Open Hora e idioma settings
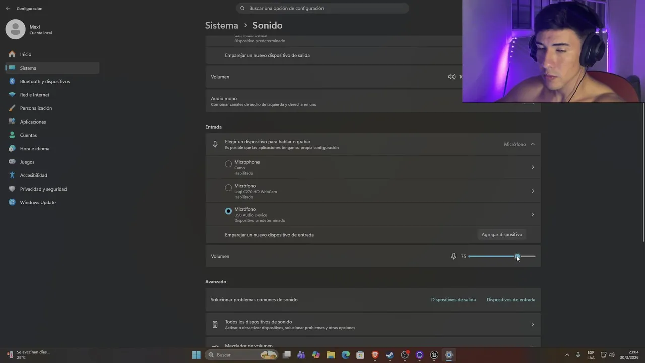645x363 pixels. [x=52, y=149]
